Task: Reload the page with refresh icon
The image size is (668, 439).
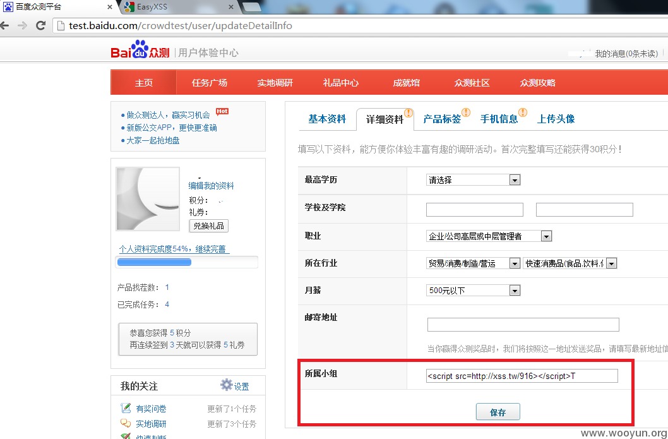Action: [x=40, y=25]
